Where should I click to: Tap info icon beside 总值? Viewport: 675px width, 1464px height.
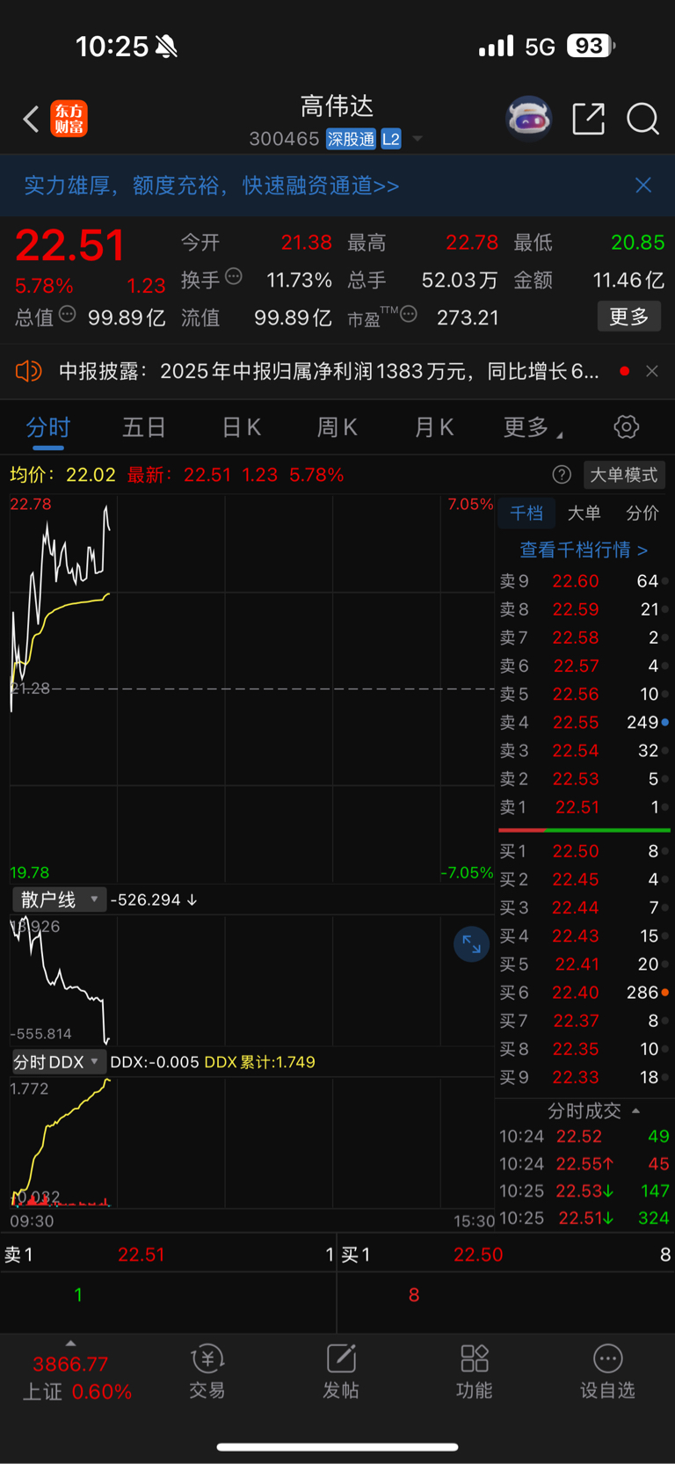click(67, 314)
